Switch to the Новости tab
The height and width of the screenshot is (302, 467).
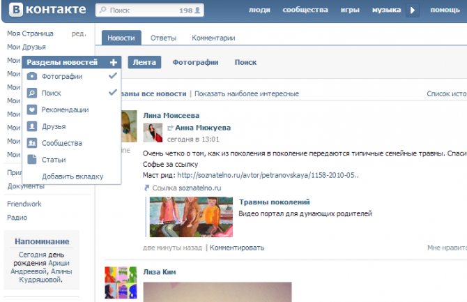[121, 38]
